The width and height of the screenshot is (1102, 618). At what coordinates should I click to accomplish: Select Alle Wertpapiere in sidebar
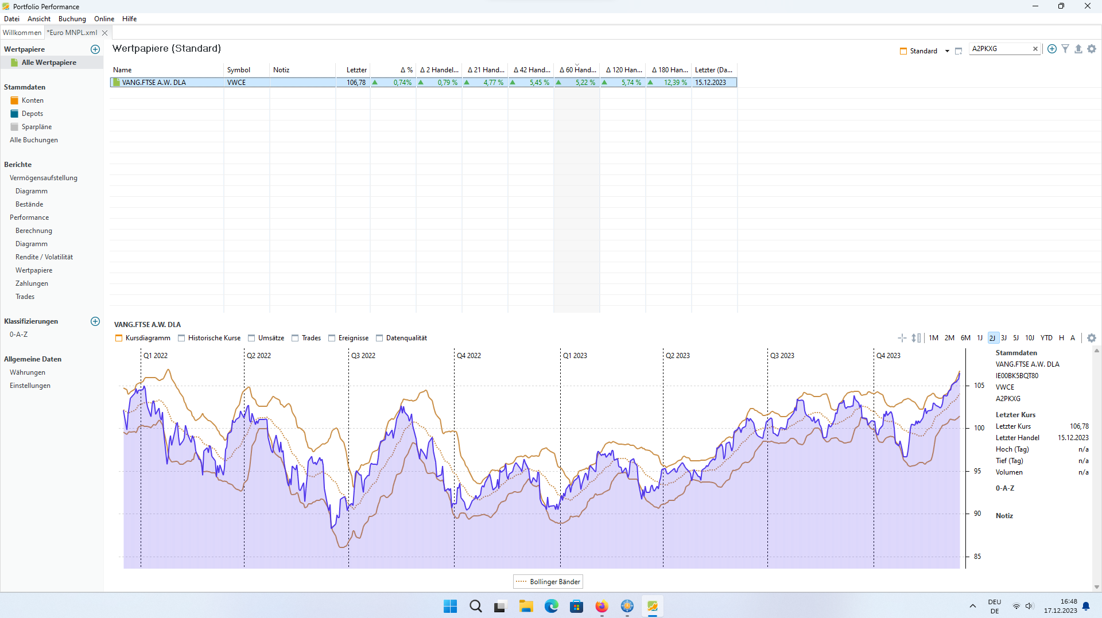coord(49,63)
